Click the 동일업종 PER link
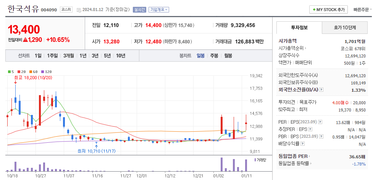The image size is (373, 180). [293, 156]
